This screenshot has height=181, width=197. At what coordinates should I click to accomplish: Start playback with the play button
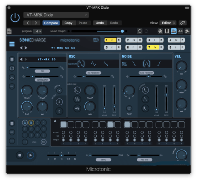30,155
